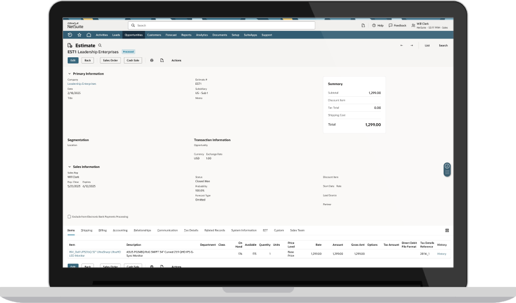Click the Base Price level cell
The width and height of the screenshot is (516, 303).
point(291,254)
